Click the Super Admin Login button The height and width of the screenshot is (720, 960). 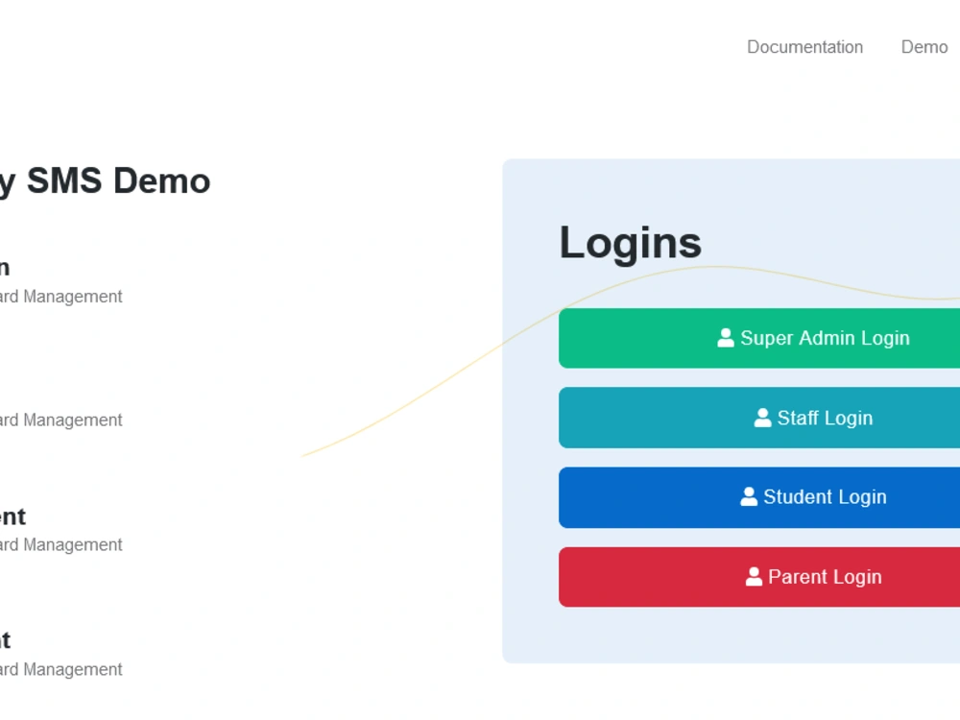(x=759, y=338)
